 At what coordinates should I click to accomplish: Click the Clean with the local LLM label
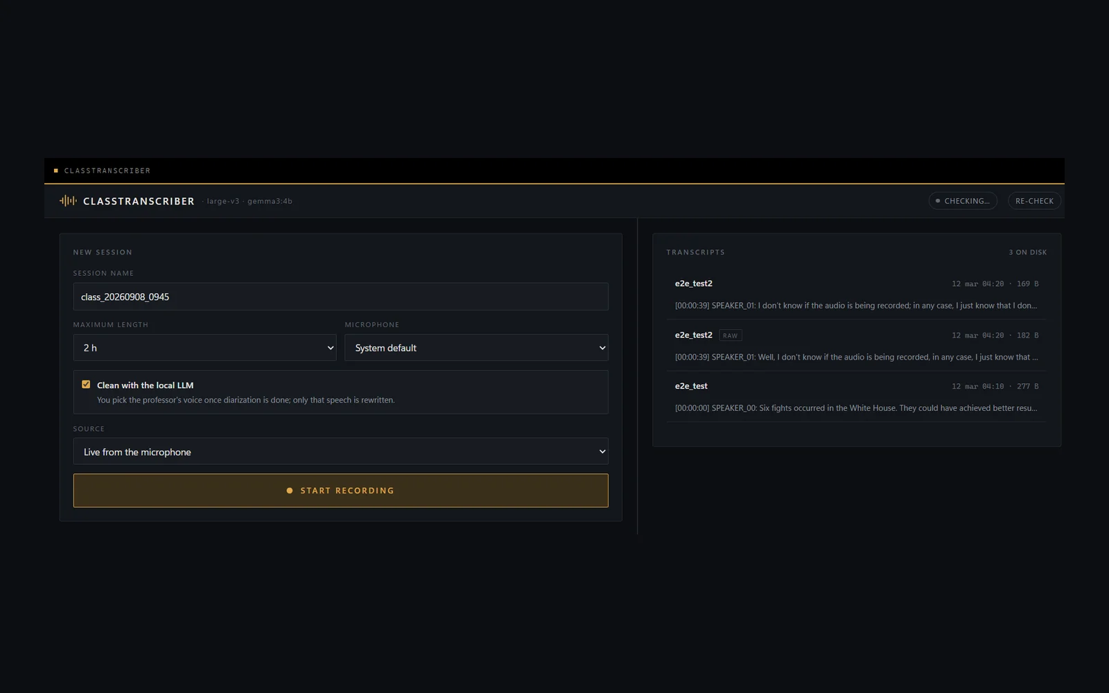click(145, 385)
